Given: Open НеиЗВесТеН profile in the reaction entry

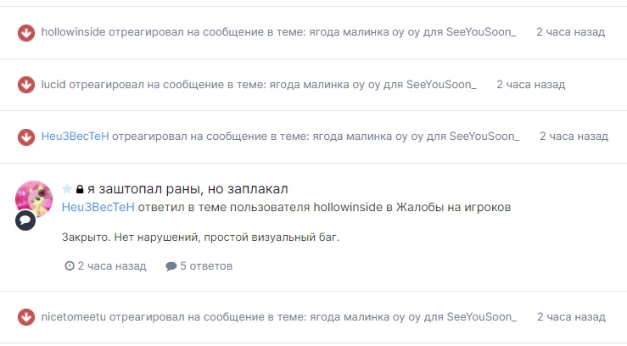Looking at the screenshot, I should (76, 136).
